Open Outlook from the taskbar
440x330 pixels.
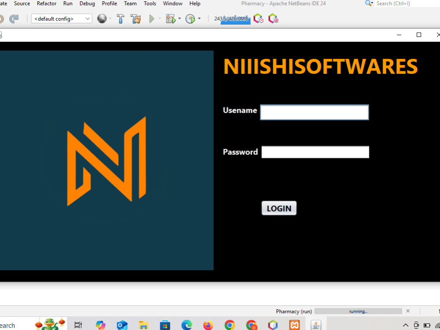pos(122,325)
